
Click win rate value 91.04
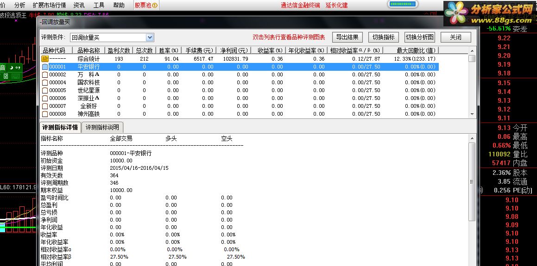click(171, 59)
